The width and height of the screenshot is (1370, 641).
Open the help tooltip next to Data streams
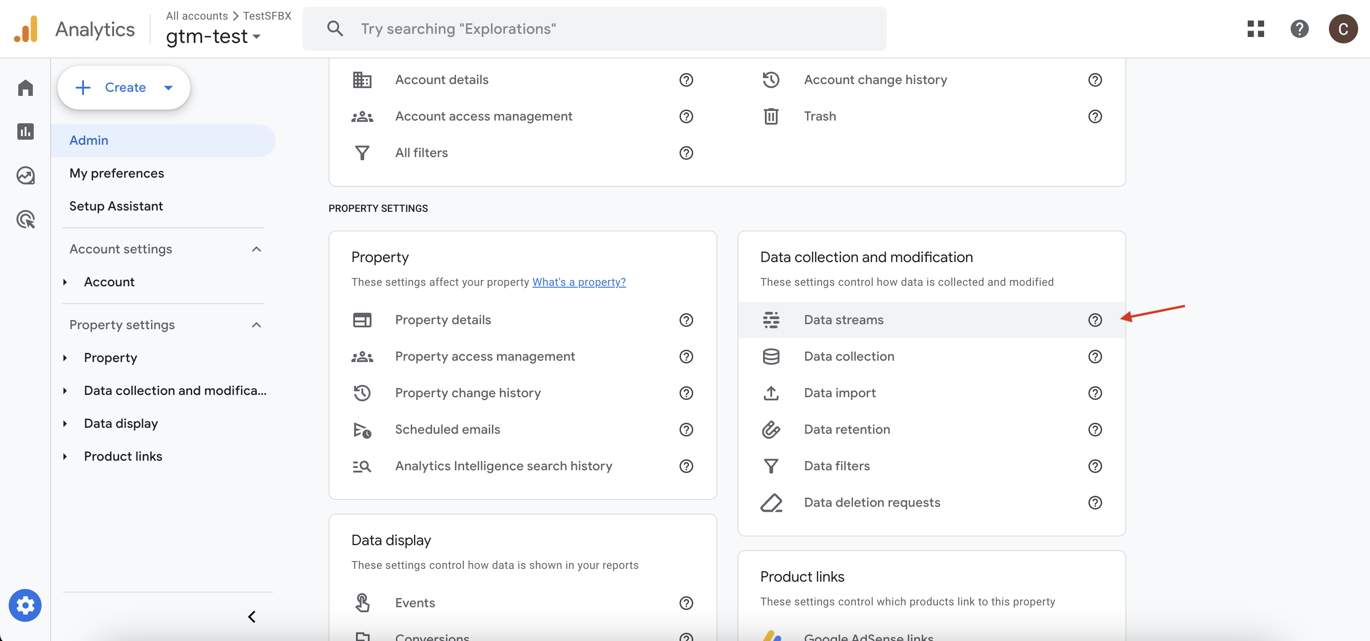pyautogui.click(x=1095, y=320)
